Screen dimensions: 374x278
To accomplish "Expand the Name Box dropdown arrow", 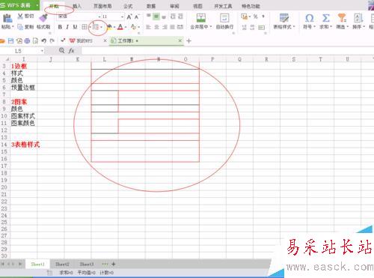I will coord(42,51).
